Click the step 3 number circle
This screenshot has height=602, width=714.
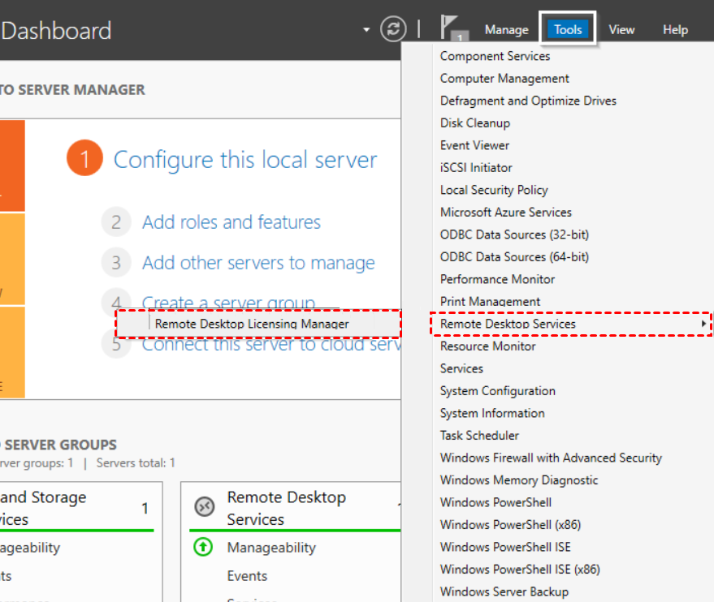(x=116, y=263)
